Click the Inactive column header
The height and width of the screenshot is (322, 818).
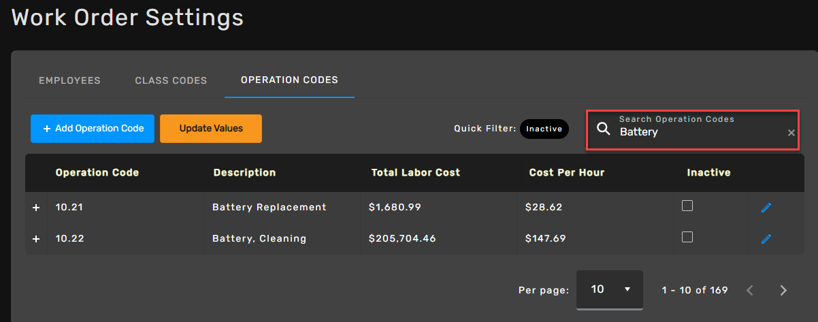coord(708,173)
